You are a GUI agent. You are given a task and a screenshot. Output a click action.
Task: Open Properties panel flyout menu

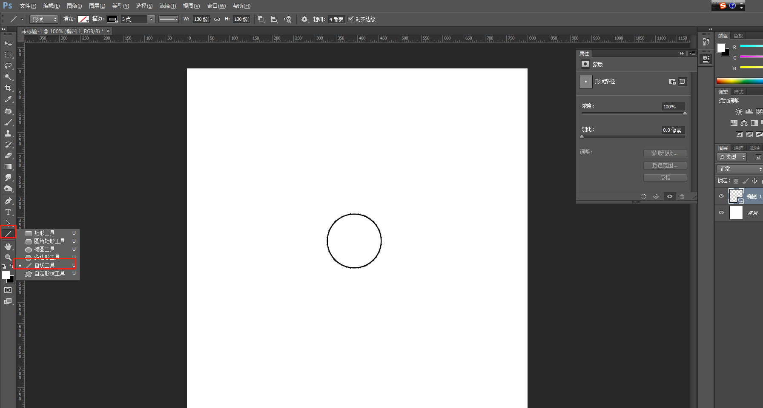(693, 54)
